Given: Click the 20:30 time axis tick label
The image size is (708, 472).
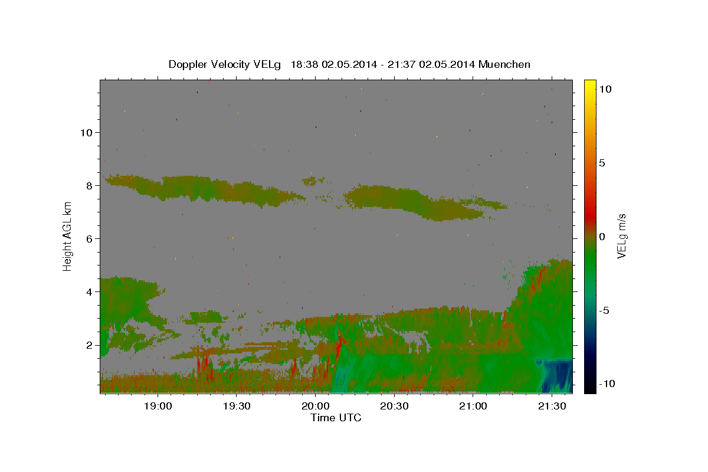Looking at the screenshot, I should click(x=394, y=406).
